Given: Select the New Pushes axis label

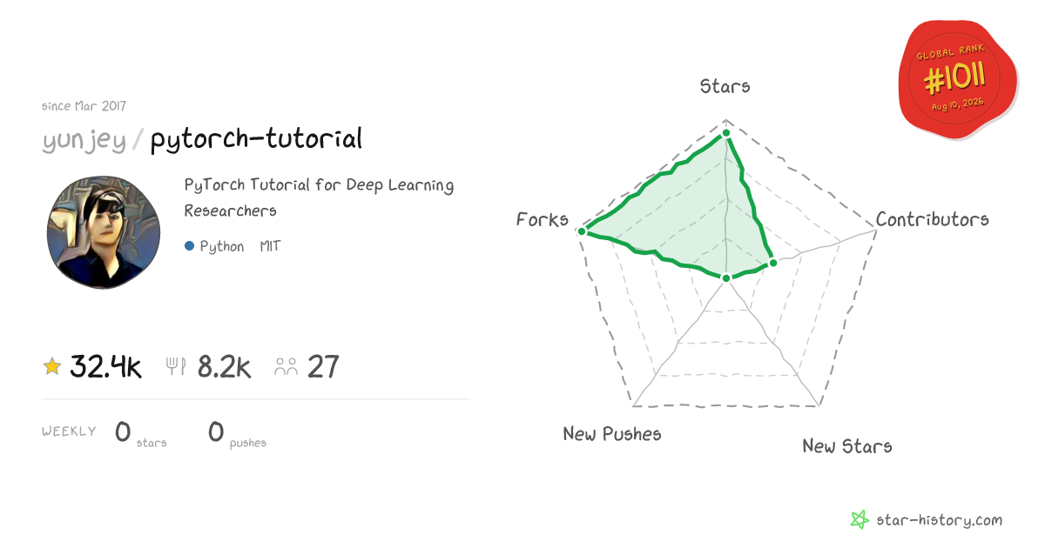Looking at the screenshot, I should coord(612,434).
